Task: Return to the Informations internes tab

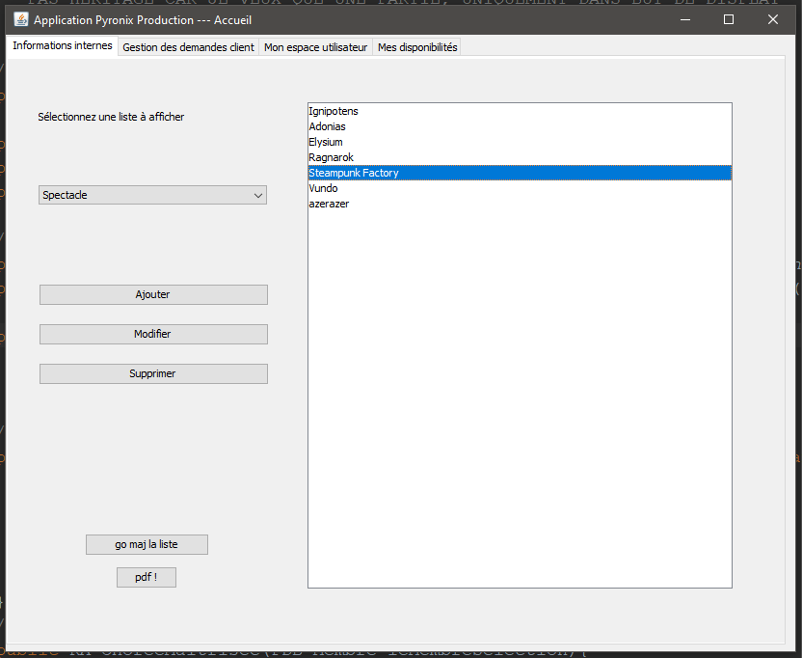Action: tap(62, 45)
